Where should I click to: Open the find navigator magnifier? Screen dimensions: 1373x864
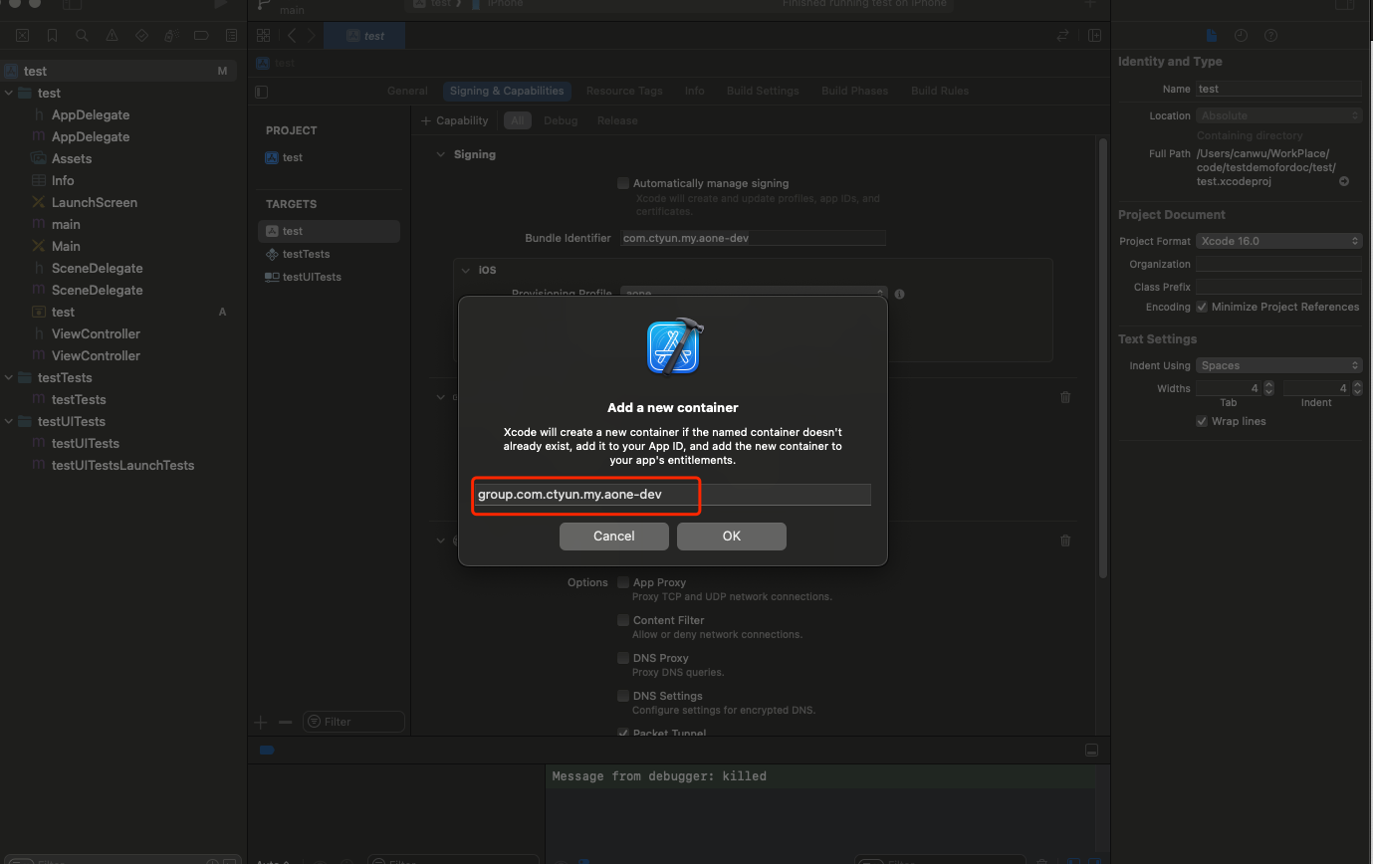pos(82,35)
